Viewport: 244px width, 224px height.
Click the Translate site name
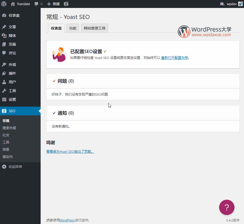(23, 4)
